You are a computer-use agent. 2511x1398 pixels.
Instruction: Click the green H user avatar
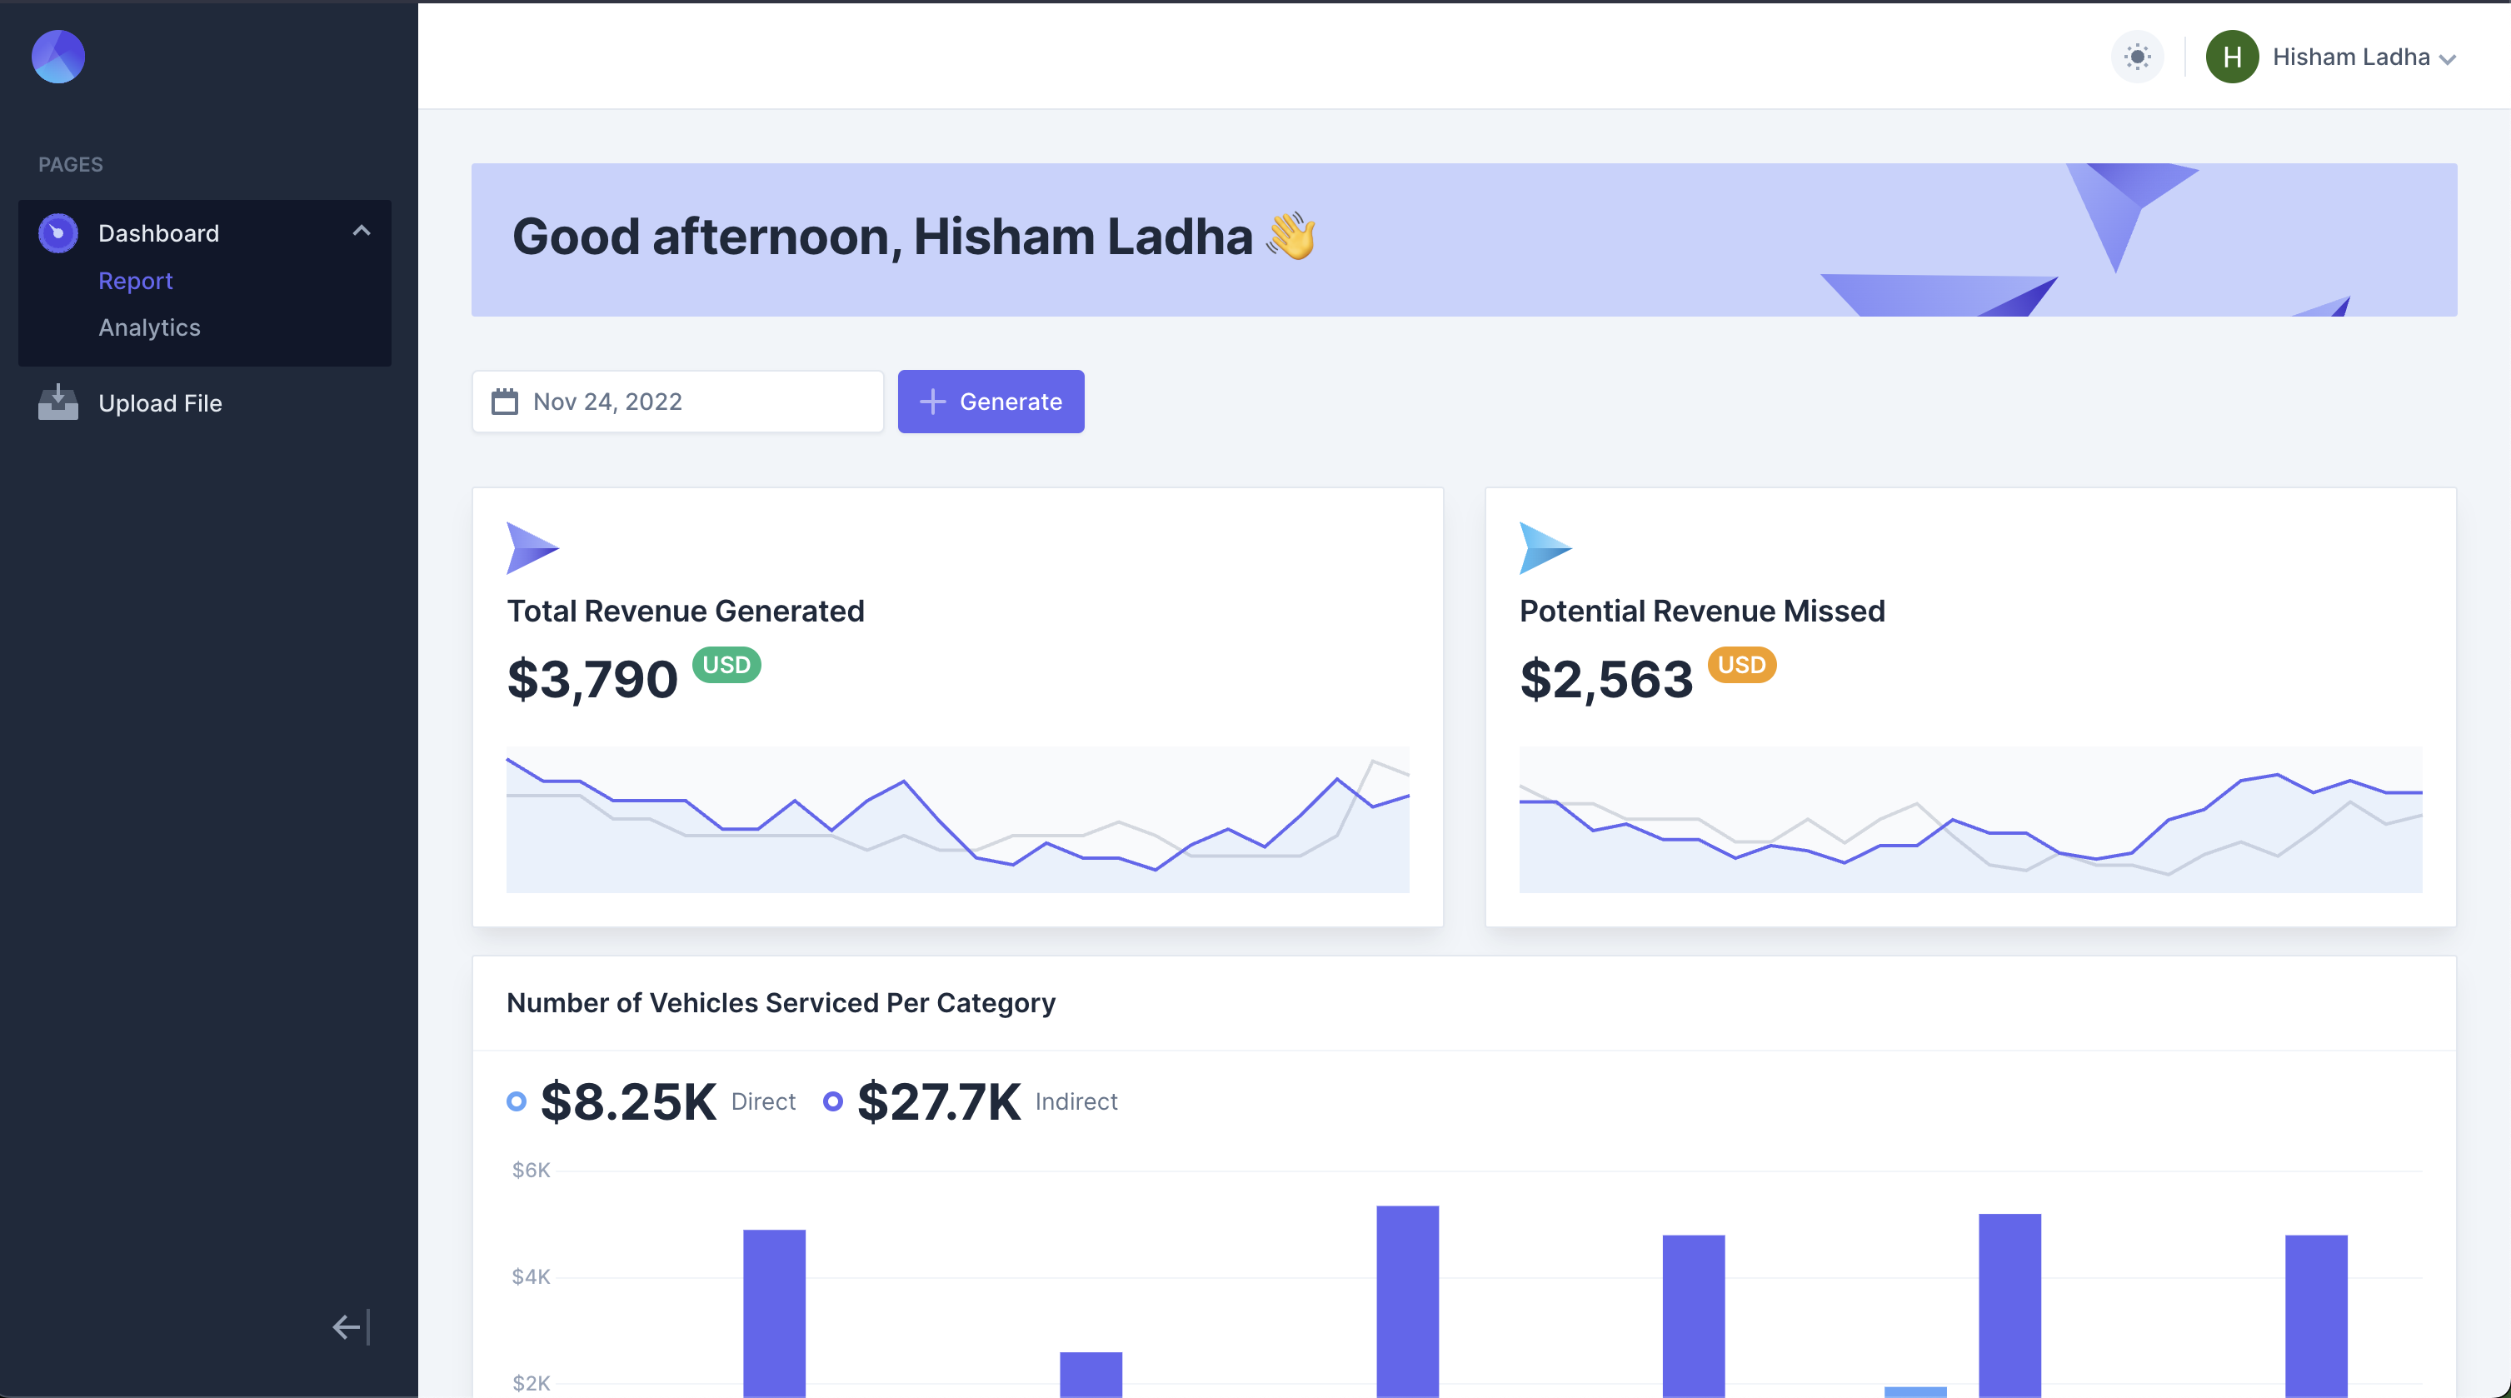pos(2231,57)
